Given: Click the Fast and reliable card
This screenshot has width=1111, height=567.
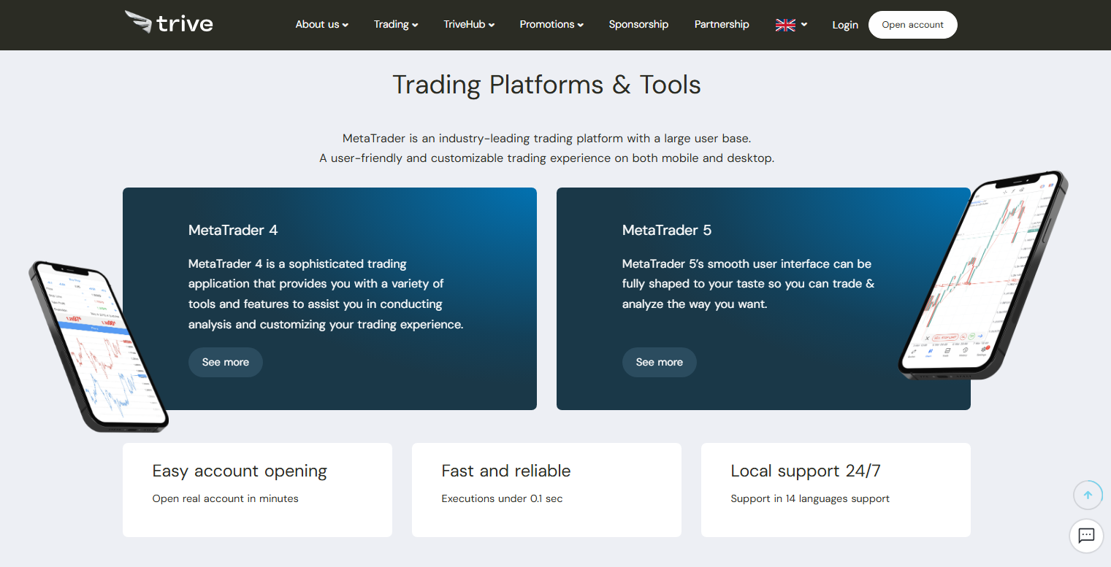Looking at the screenshot, I should (x=546, y=490).
